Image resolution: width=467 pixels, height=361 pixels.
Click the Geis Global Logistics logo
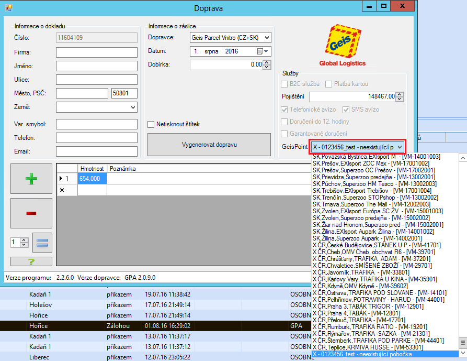click(x=343, y=46)
